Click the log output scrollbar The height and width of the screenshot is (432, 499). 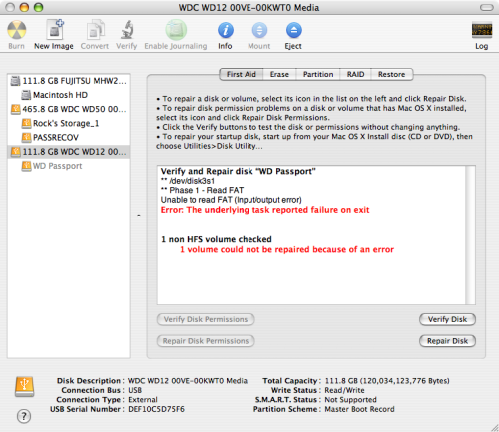[470, 234]
